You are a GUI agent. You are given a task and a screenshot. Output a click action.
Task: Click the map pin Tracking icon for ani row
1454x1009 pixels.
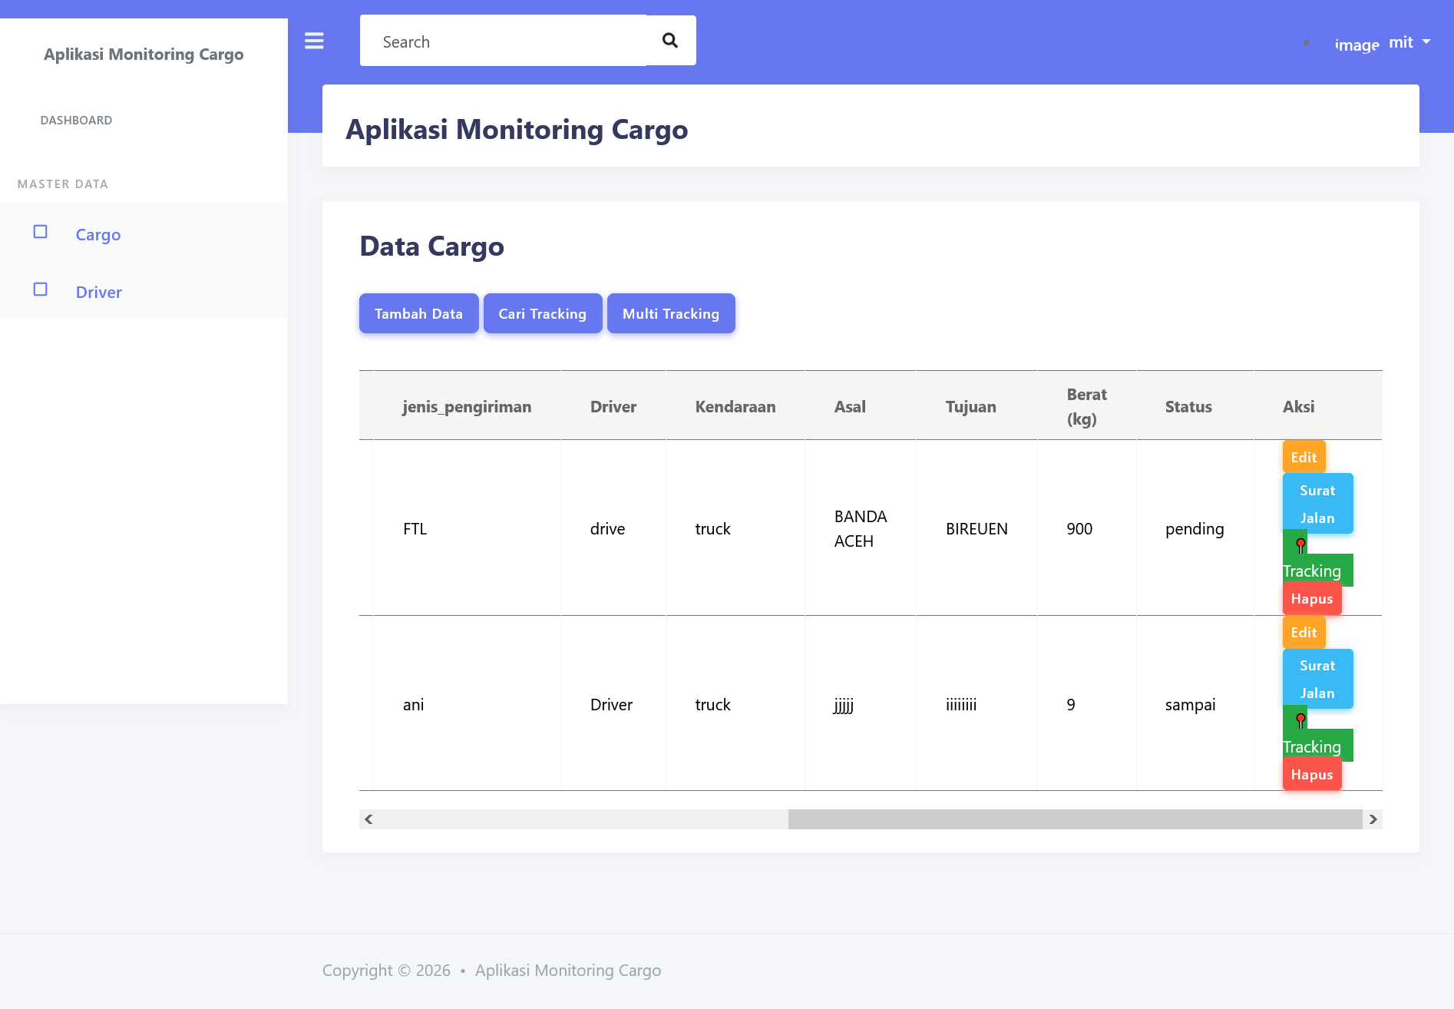click(1300, 720)
